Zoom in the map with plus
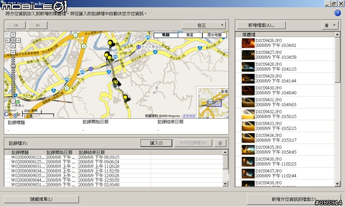Image resolution: width=345 pixels, height=207 pixels. click(x=13, y=52)
